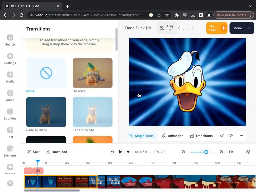This screenshot has height=192, width=256.
Task: Open the Animation tab
Action: pyautogui.click(x=172, y=136)
